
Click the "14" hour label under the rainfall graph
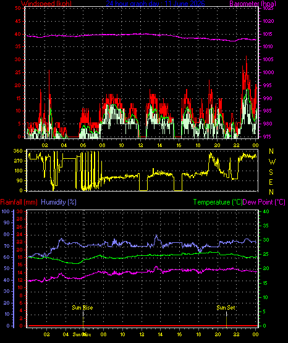point(160,334)
